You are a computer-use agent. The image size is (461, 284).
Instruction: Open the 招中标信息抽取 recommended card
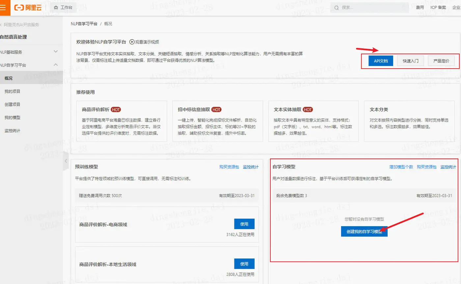pyautogui.click(x=218, y=121)
